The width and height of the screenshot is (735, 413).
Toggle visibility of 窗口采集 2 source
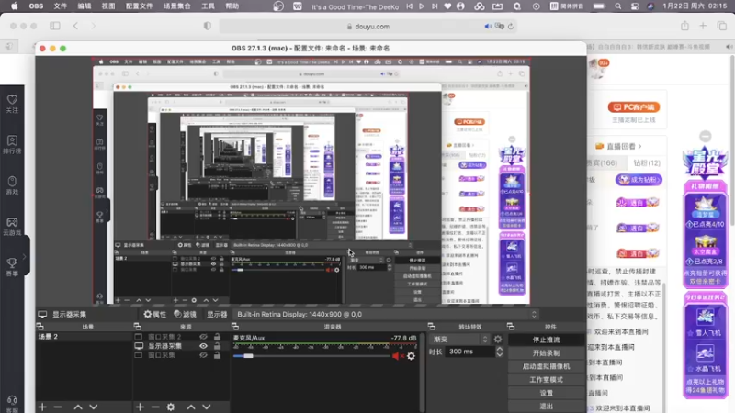[x=203, y=337]
